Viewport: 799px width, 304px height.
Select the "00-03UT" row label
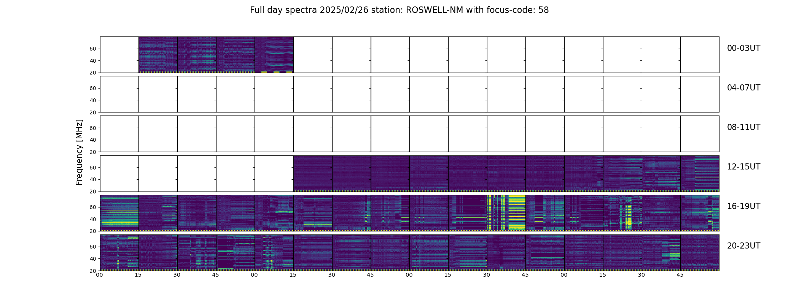click(743, 48)
